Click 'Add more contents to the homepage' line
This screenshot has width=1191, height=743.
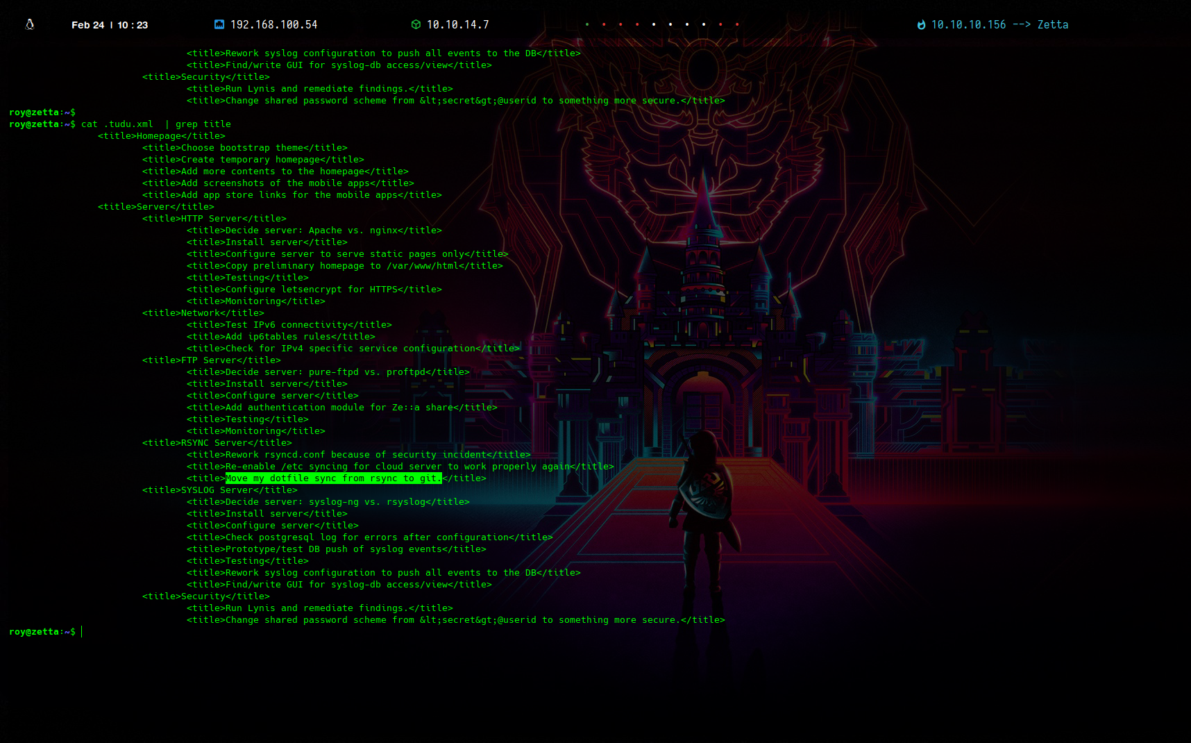click(x=276, y=172)
